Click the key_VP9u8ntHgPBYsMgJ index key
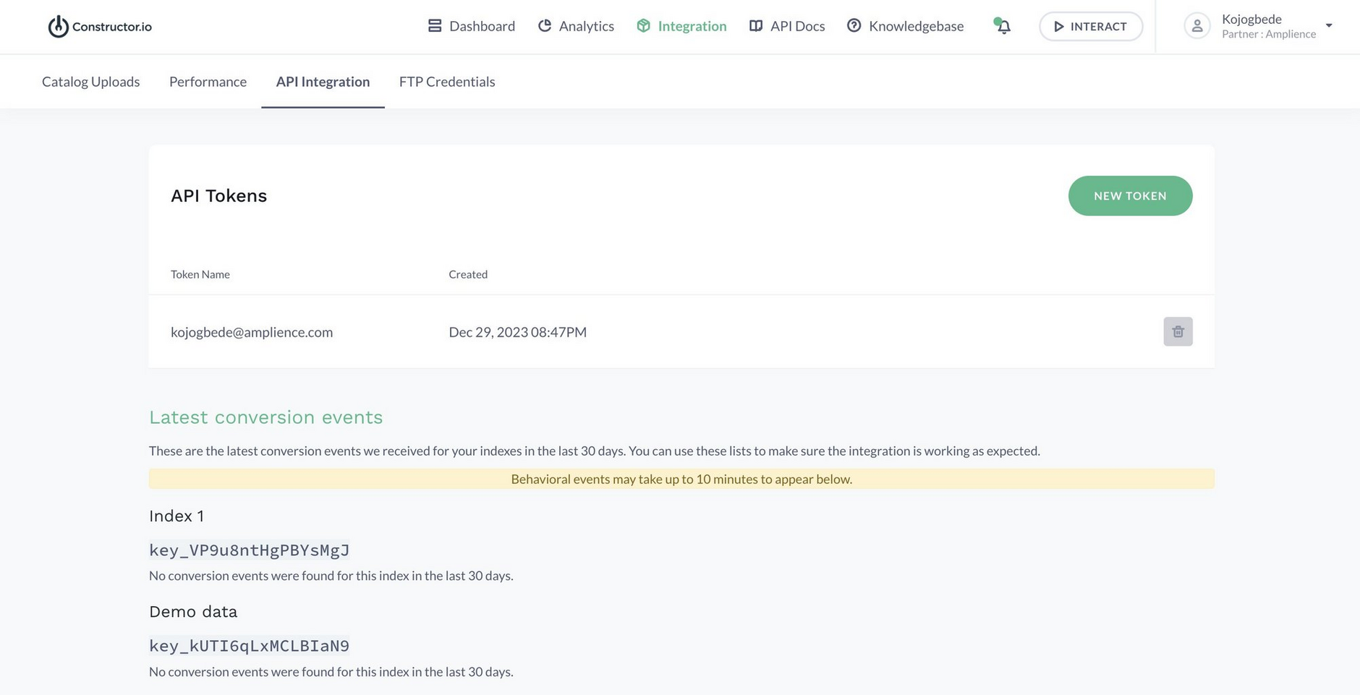The height and width of the screenshot is (695, 1360). point(250,550)
